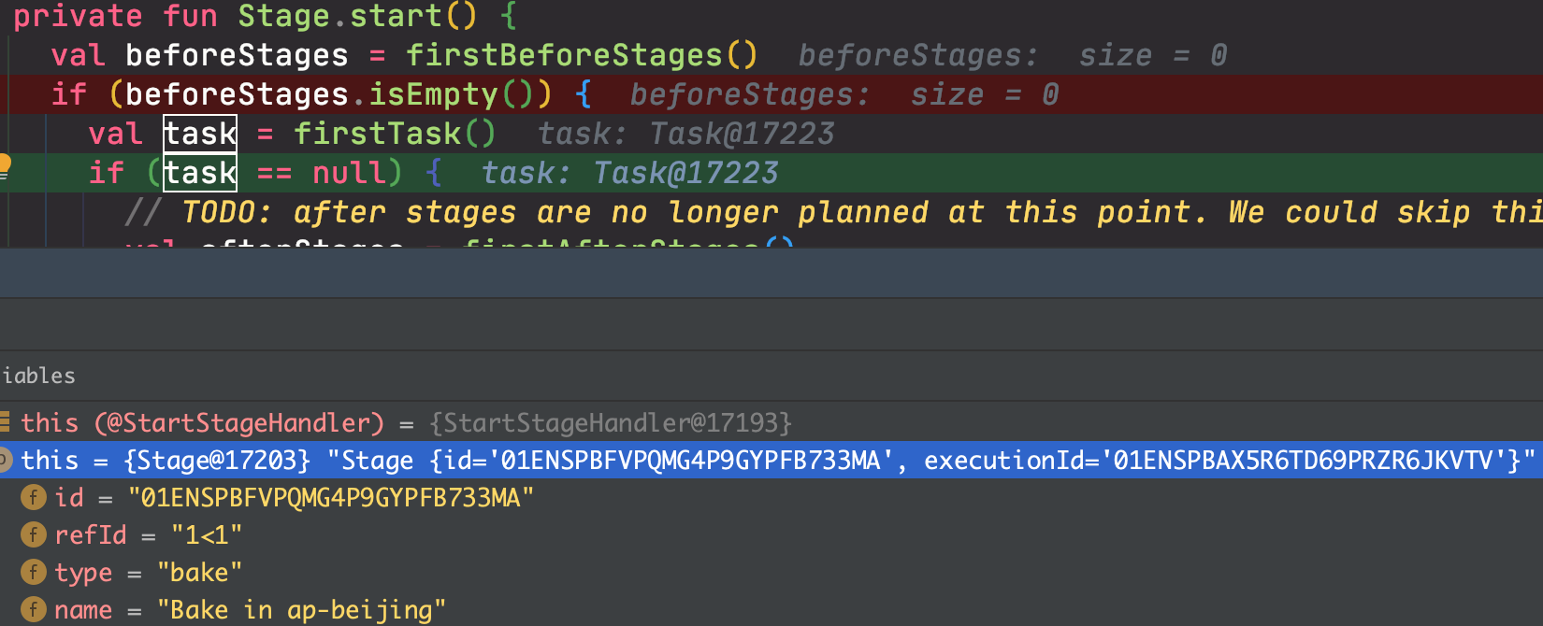Click the highlighted task in the null check
Viewport: 1543px width, 626px height.
[x=200, y=173]
